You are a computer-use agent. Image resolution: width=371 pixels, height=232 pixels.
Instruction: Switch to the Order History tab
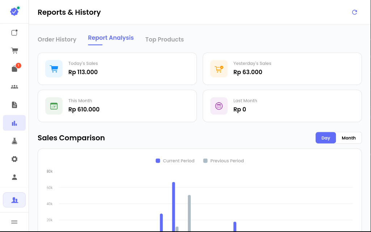[57, 39]
